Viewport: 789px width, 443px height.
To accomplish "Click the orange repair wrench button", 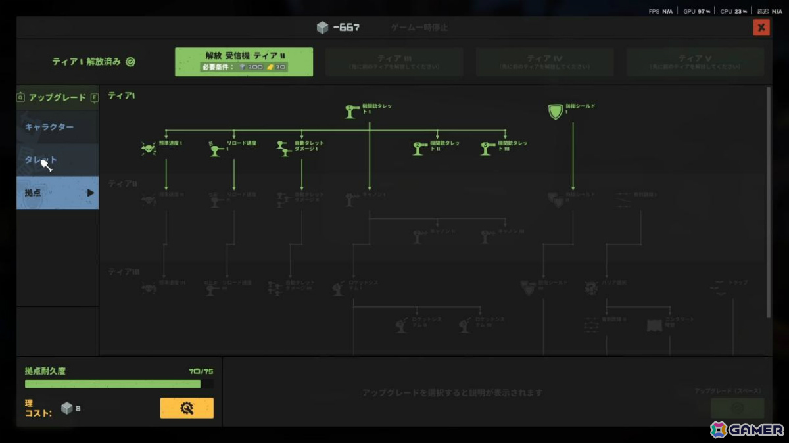I will click(x=187, y=408).
